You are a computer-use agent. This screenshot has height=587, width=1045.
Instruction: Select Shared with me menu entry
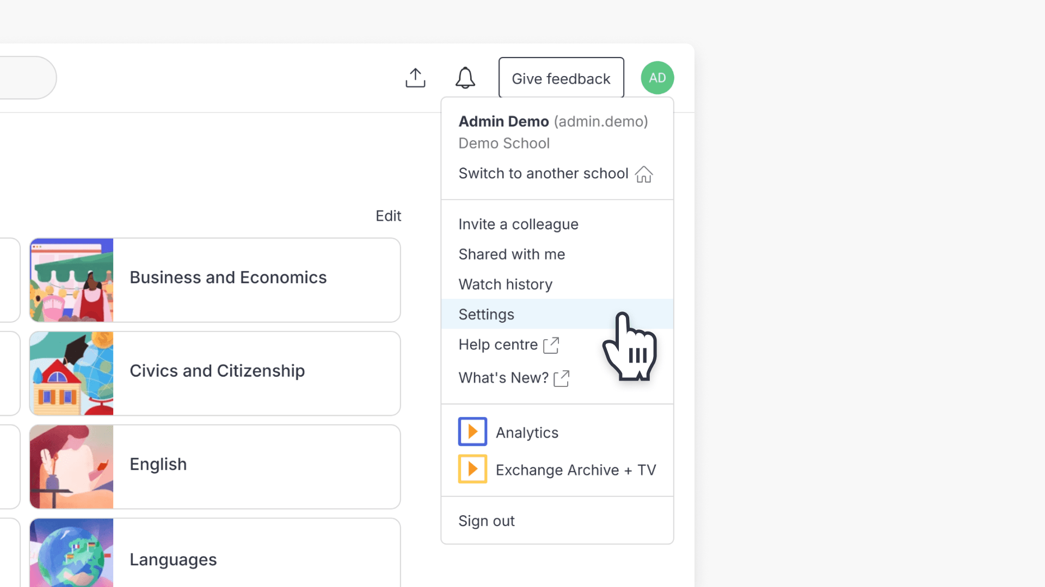coord(511,254)
